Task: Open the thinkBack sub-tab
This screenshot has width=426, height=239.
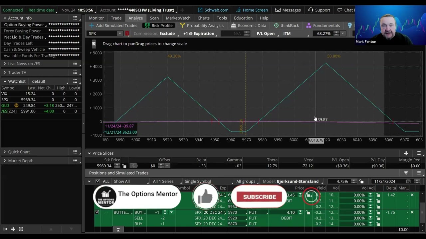Action: tap(286, 26)
